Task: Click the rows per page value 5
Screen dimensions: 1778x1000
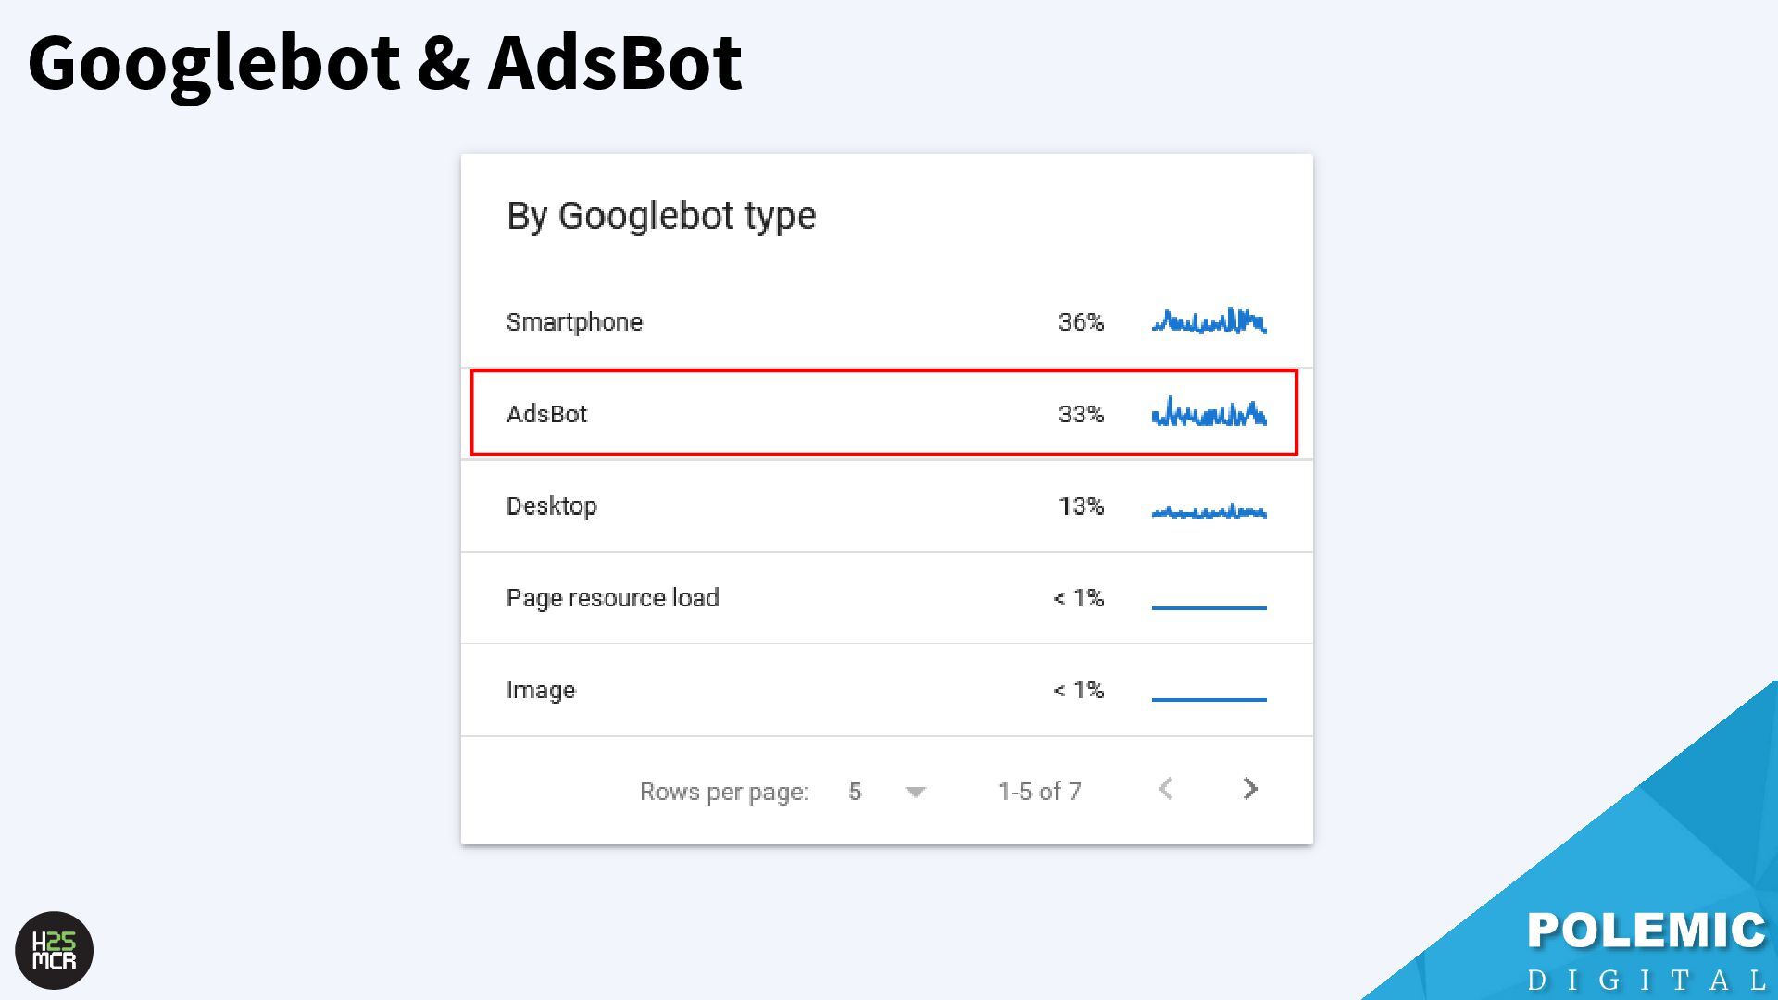Action: (855, 792)
